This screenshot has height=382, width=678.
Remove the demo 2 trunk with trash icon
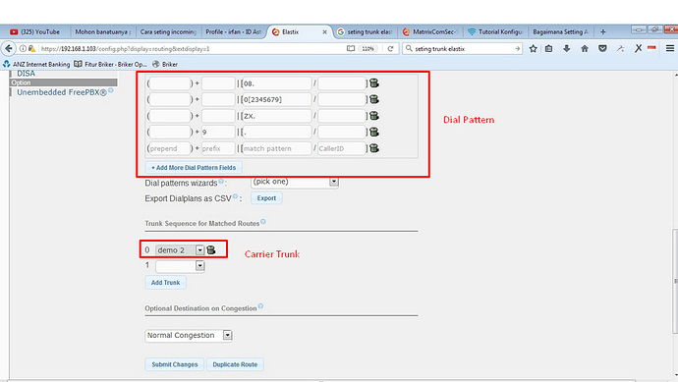click(211, 249)
